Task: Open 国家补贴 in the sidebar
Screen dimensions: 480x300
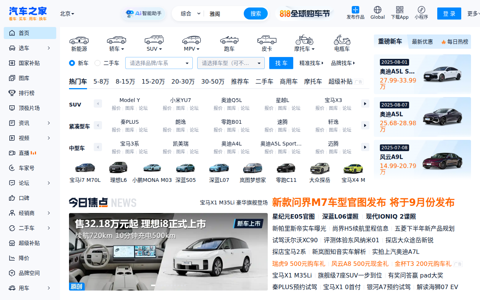Action: [30, 63]
